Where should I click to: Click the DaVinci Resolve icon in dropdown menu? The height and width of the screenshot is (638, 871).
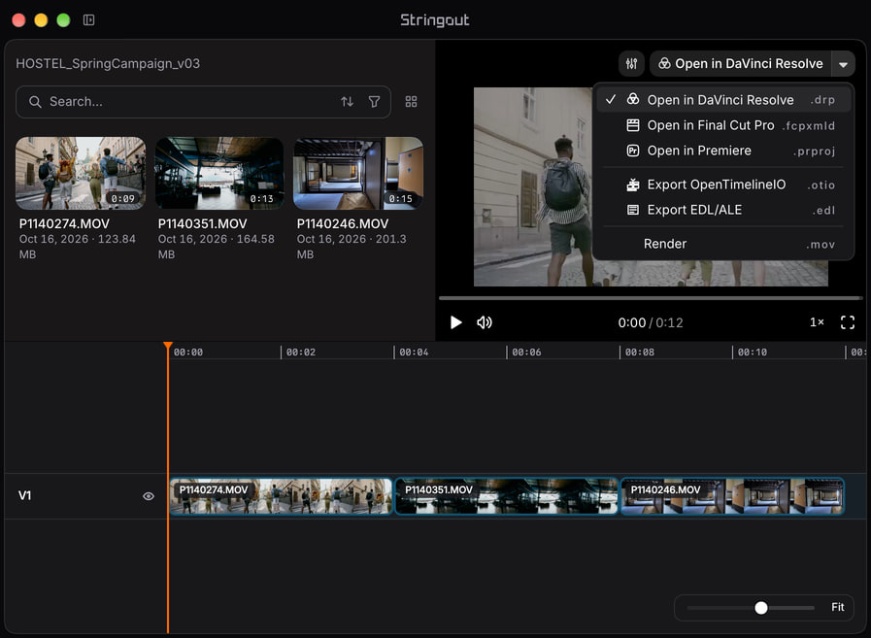coord(633,99)
